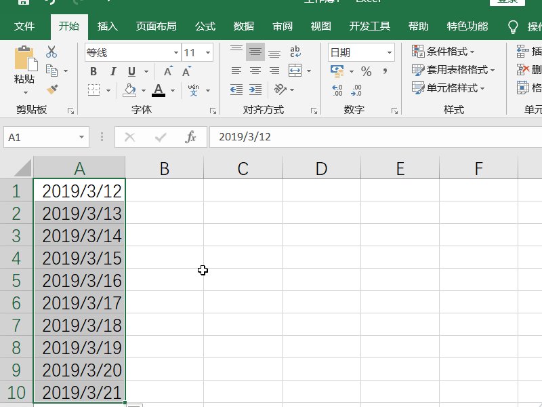This screenshot has height=407, width=542.
Task: Click the Name Box showing A1
Action: [x=44, y=136]
